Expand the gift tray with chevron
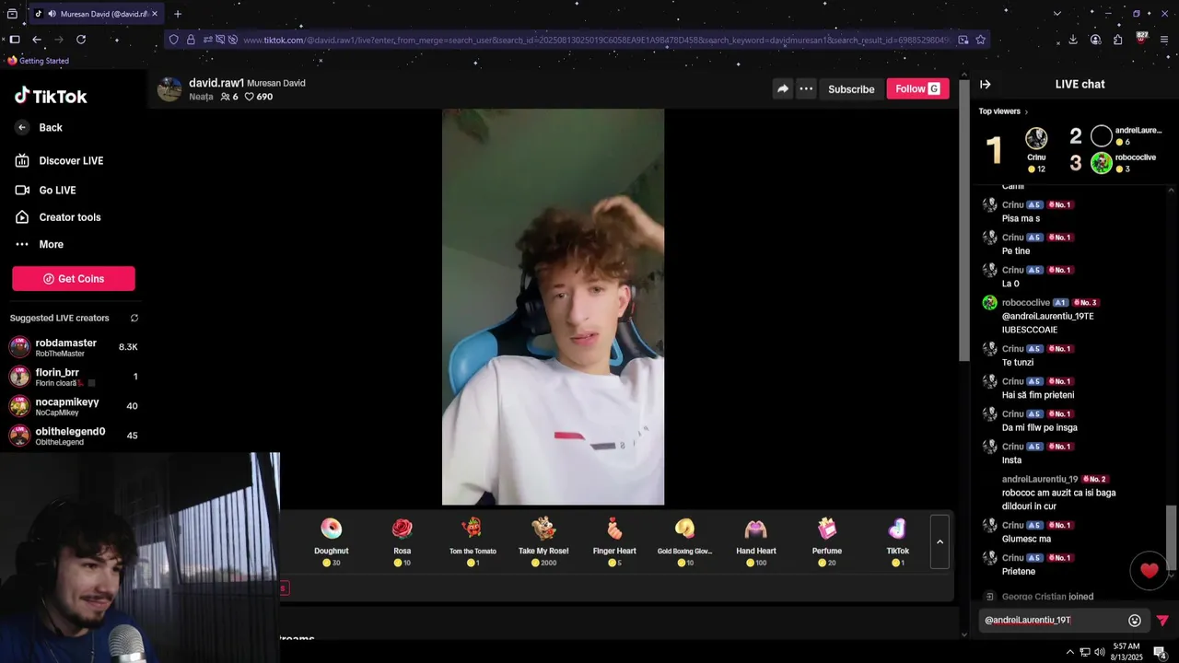 point(940,541)
